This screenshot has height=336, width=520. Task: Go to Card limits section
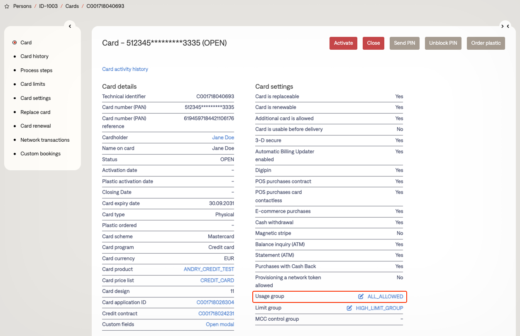click(33, 84)
